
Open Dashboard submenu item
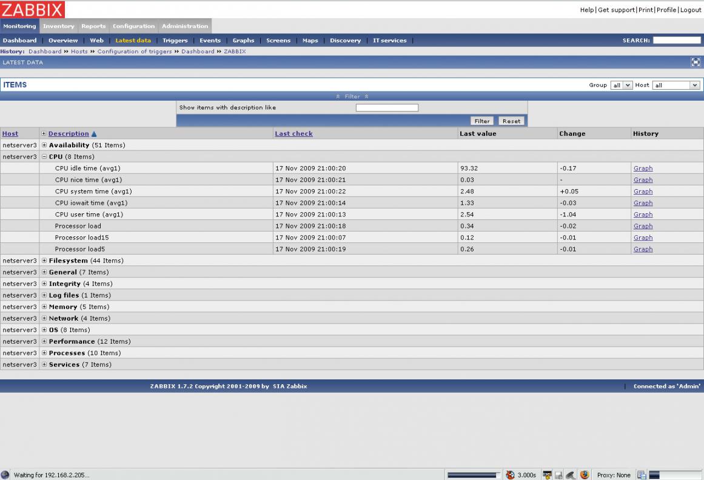pos(20,41)
